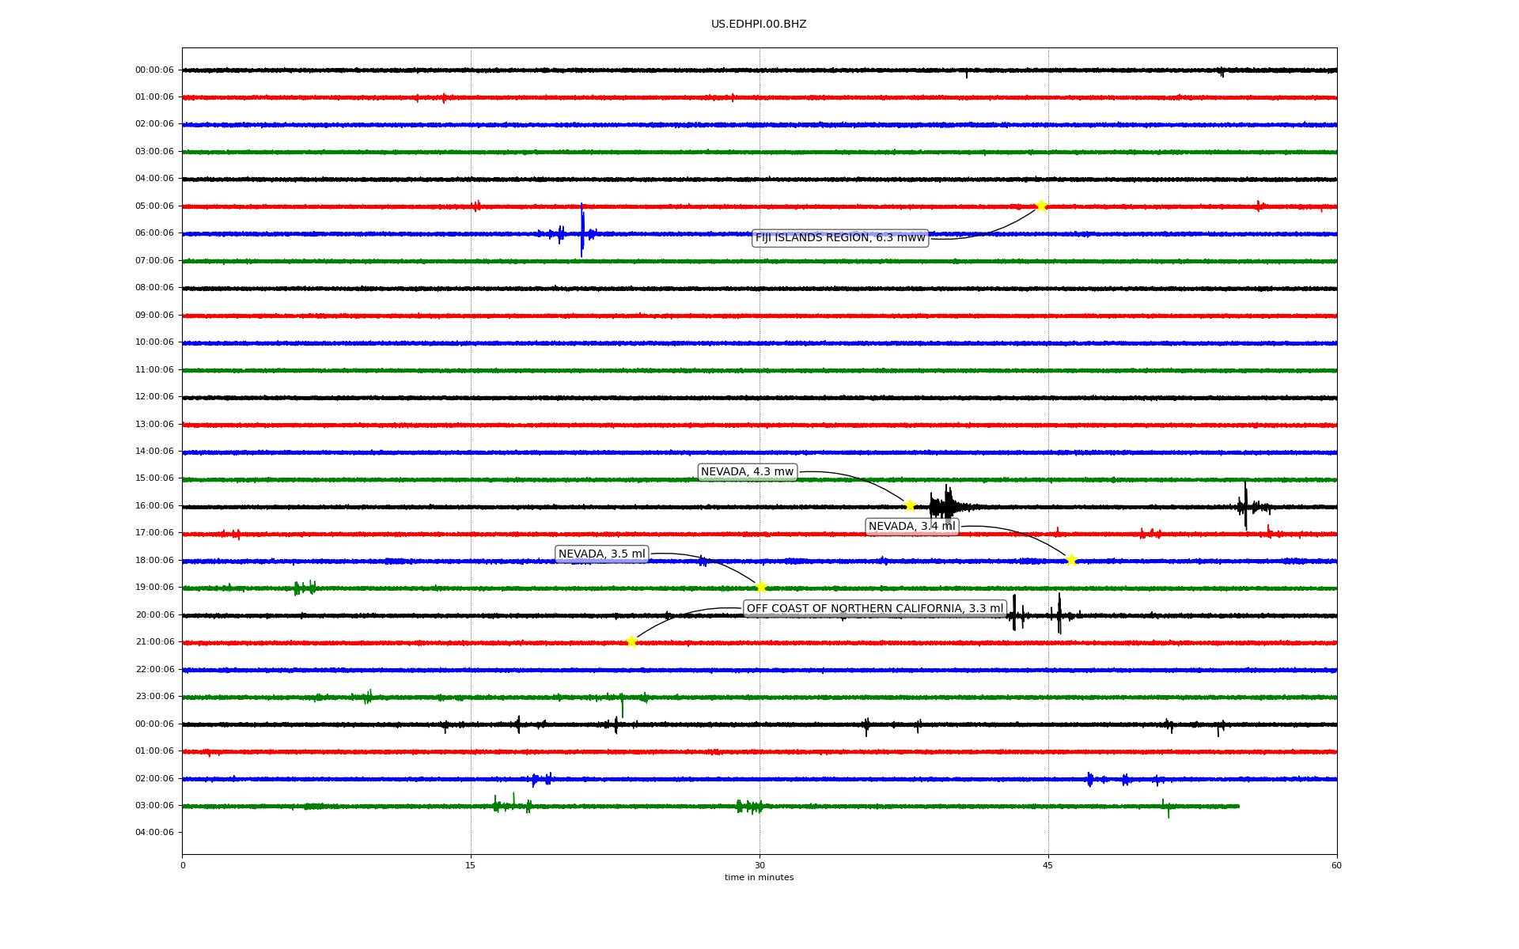The width and height of the screenshot is (1519, 949).
Task: Click the Northern California earthquake star marker
Action: point(631,641)
